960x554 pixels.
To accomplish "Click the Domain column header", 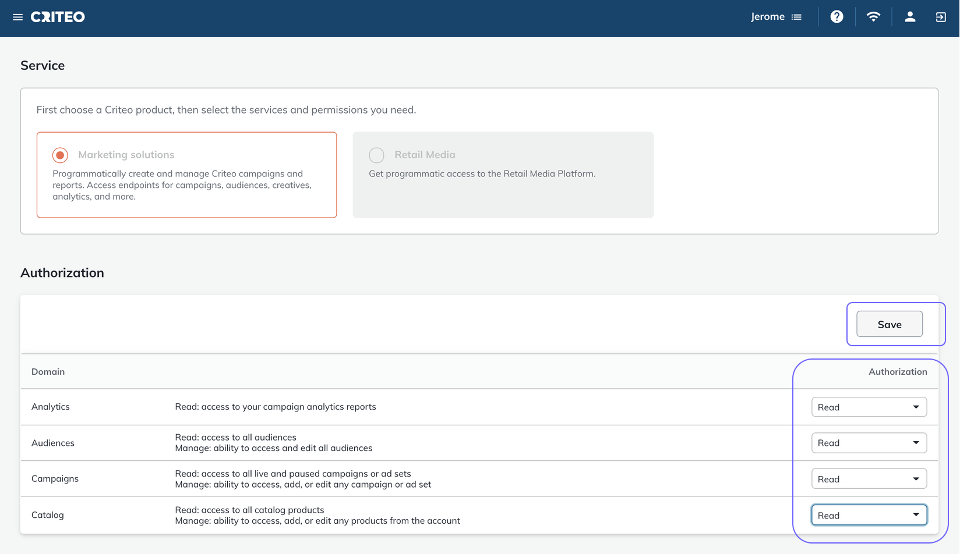I will 48,372.
